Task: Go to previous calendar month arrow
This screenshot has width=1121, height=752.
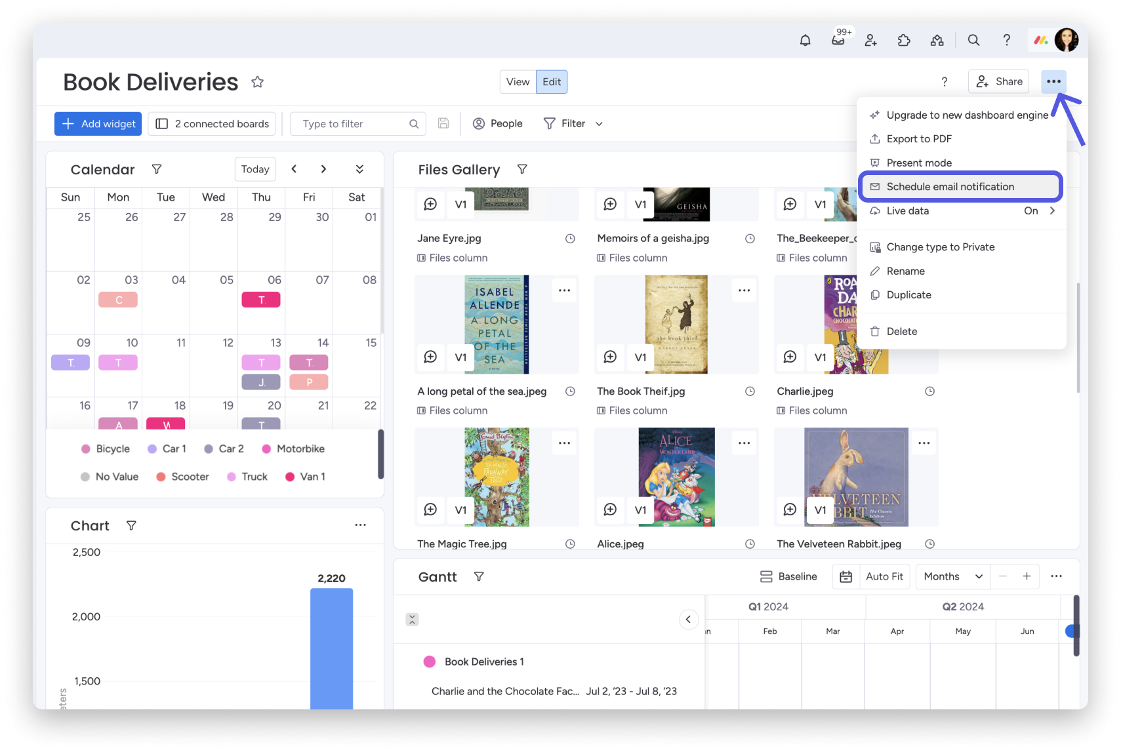Action: [x=294, y=169]
